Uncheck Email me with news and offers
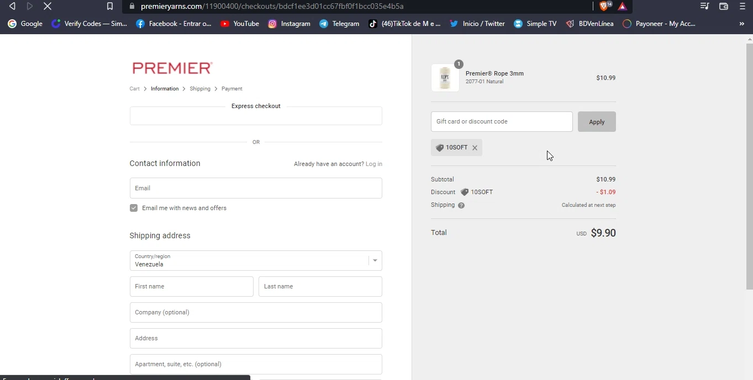This screenshot has width=753, height=380. (134, 208)
